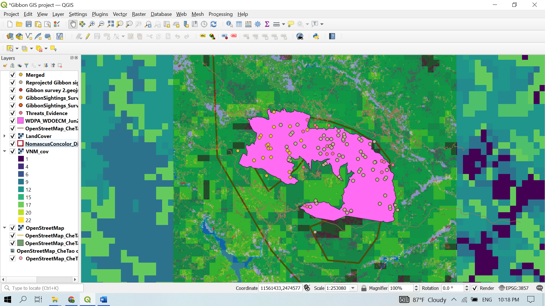Open the Plugins menu

[100, 14]
